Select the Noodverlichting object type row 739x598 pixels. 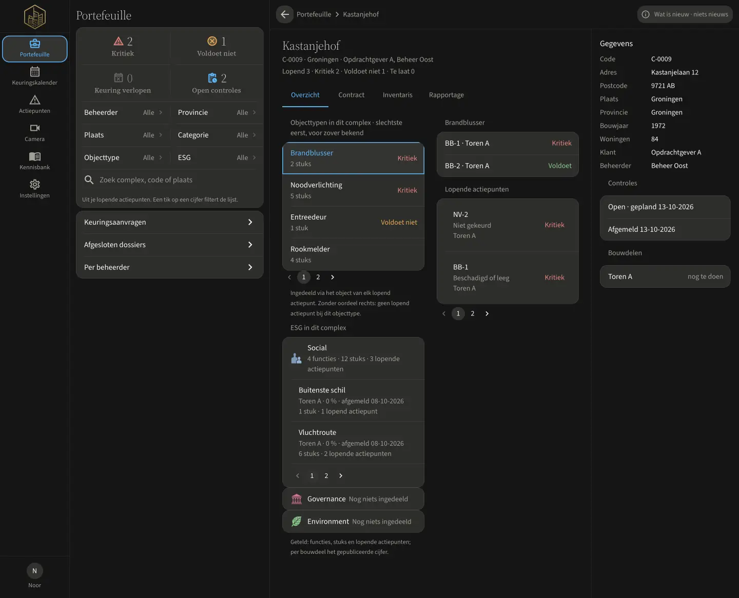[x=354, y=190]
